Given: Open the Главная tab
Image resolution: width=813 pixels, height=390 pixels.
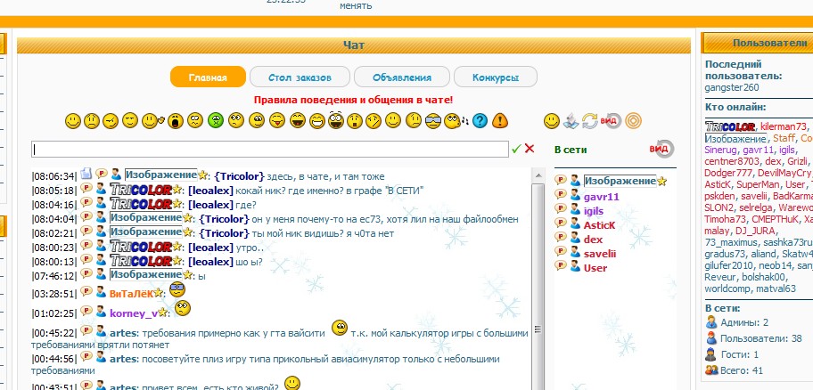Looking at the screenshot, I should pyautogui.click(x=208, y=77).
